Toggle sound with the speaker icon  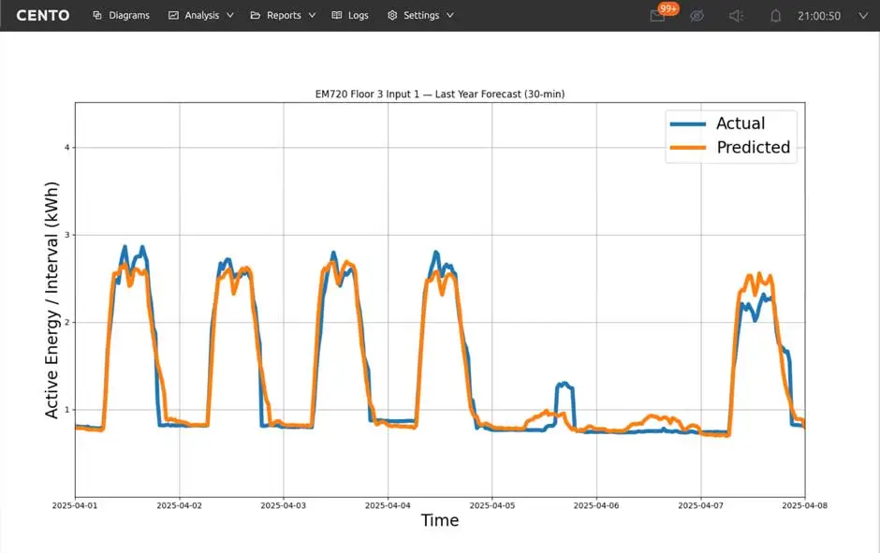[736, 16]
